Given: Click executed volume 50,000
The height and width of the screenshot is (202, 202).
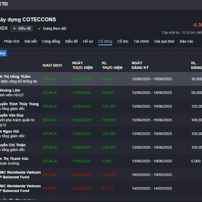Looking at the screenshot, I should click(108, 93).
